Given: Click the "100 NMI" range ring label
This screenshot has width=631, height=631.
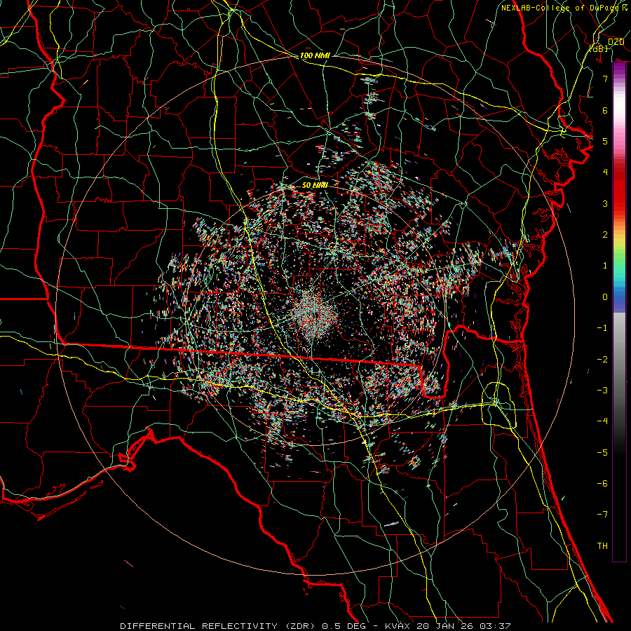Looking at the screenshot, I should point(315,55).
